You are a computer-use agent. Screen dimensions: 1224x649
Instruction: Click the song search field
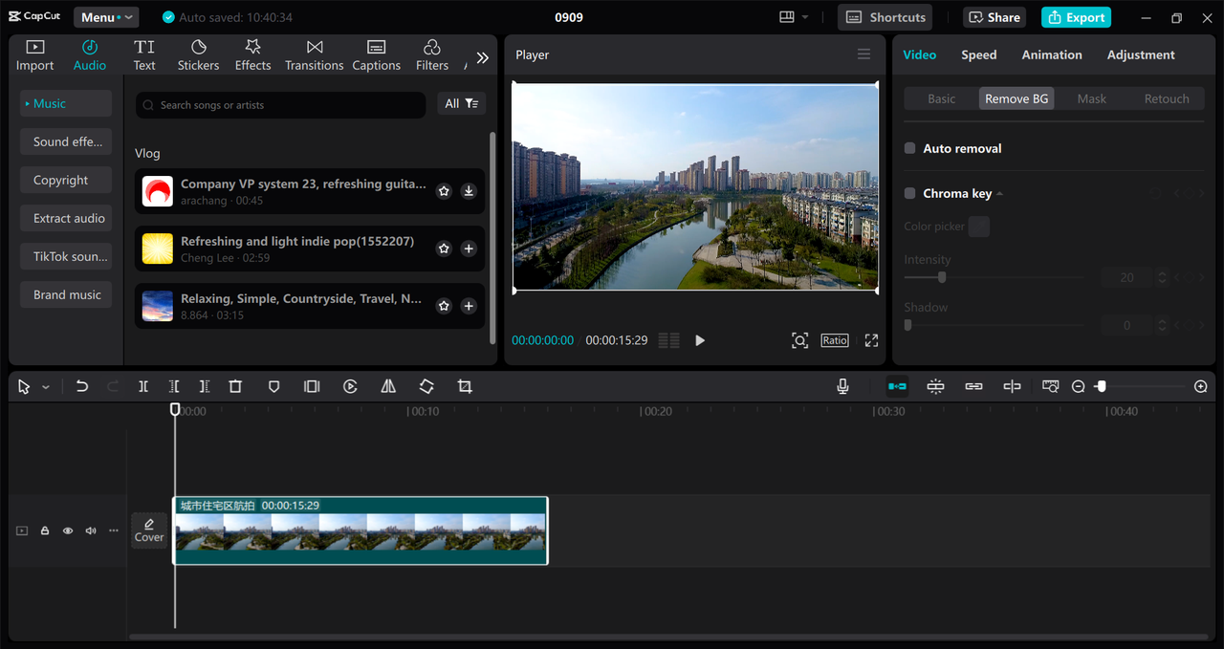tap(280, 105)
